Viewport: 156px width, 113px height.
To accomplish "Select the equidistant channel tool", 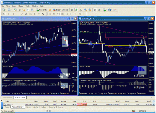I will pos(26,14).
